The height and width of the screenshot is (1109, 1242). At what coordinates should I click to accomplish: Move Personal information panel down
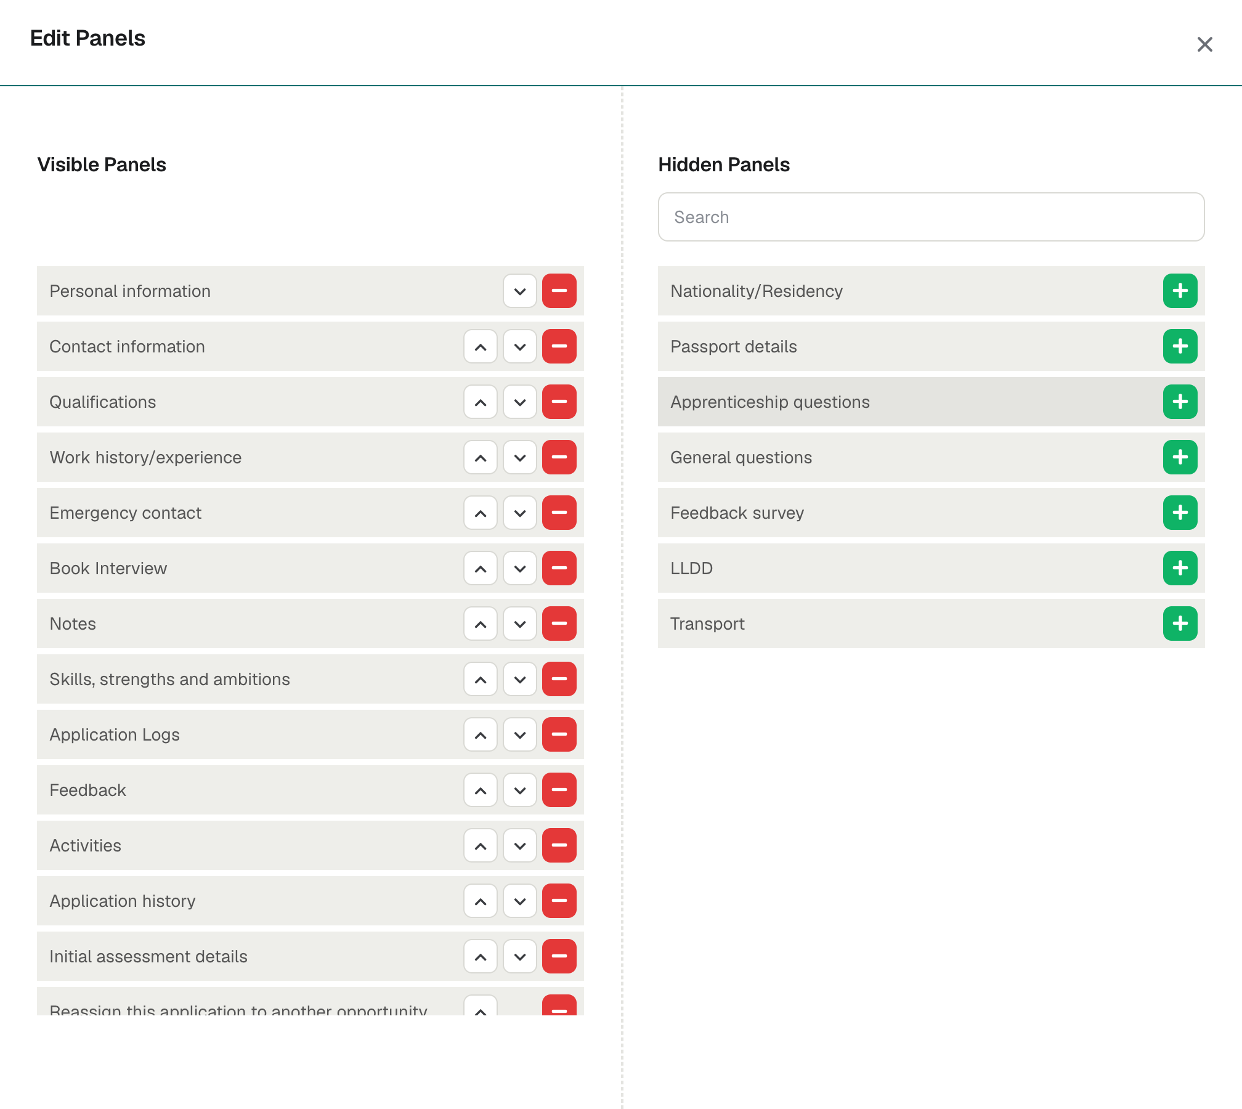tap(520, 291)
